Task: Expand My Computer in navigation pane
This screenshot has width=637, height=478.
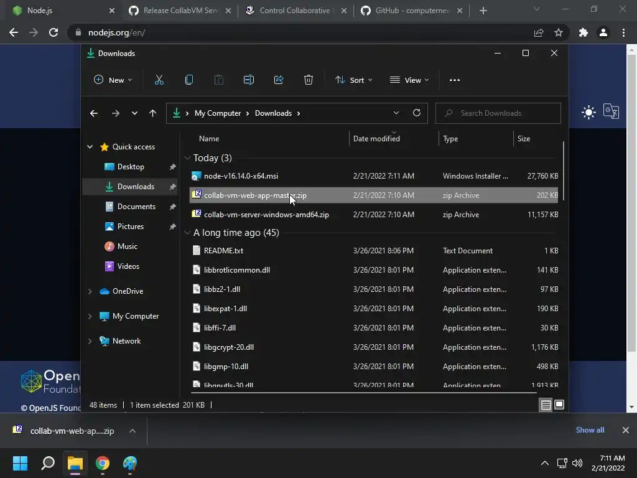Action: (x=90, y=316)
